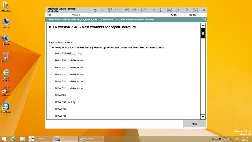The height and width of the screenshot is (142, 252).
Task: Open the Administrator folder on desktop
Action: (x=6, y=6)
